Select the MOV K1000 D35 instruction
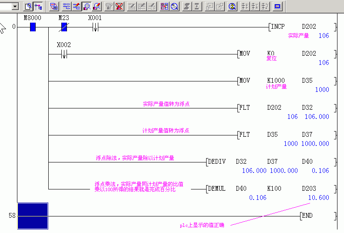Viewport: 344px width, 233px height. pyautogui.click(x=287, y=81)
